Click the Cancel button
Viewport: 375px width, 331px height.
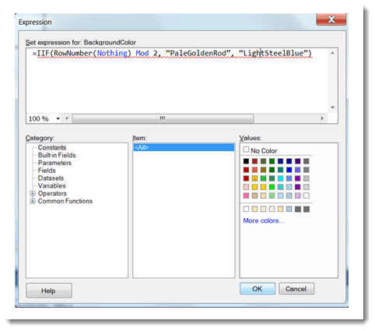pyautogui.click(x=296, y=289)
